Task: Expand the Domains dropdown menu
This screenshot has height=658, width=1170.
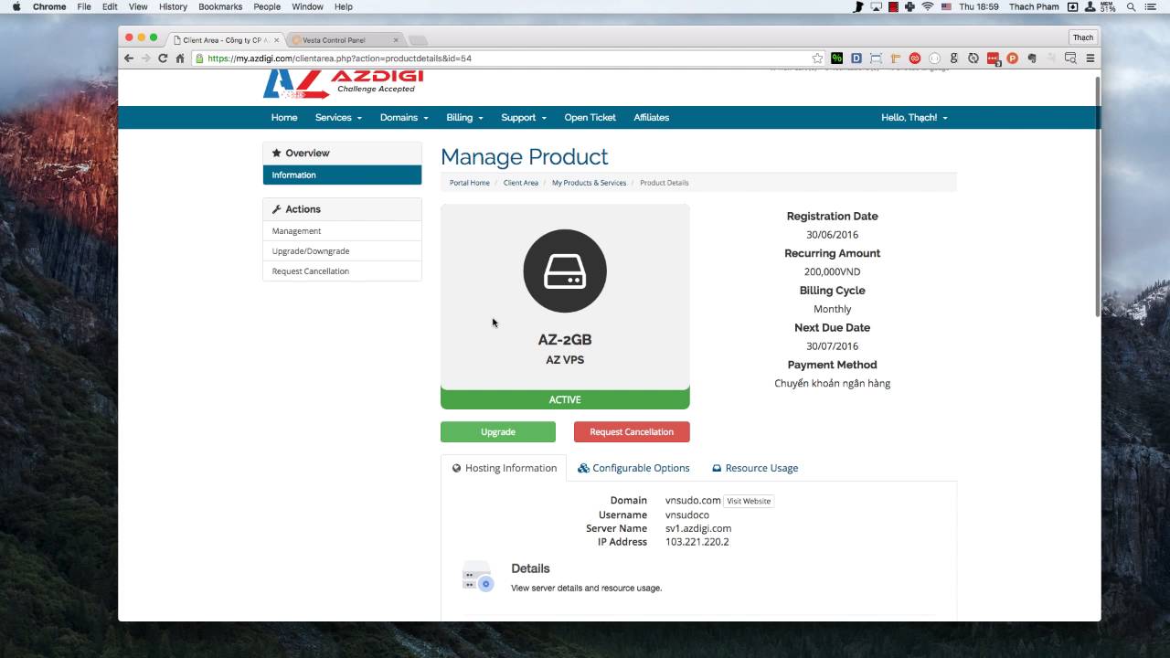Action: click(404, 117)
